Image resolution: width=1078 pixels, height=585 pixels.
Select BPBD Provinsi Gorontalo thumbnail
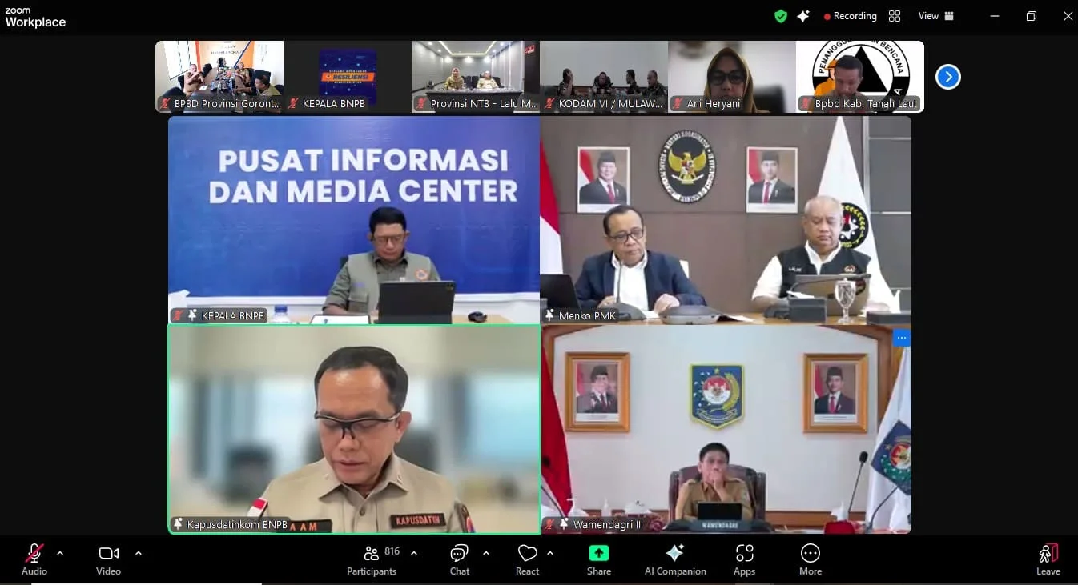(x=219, y=77)
